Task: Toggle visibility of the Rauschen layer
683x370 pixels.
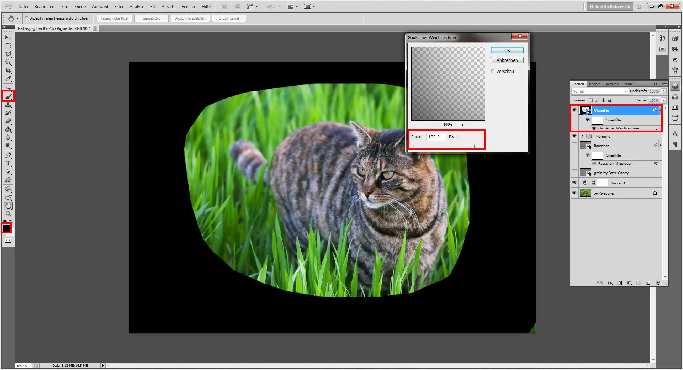Action: [574, 145]
